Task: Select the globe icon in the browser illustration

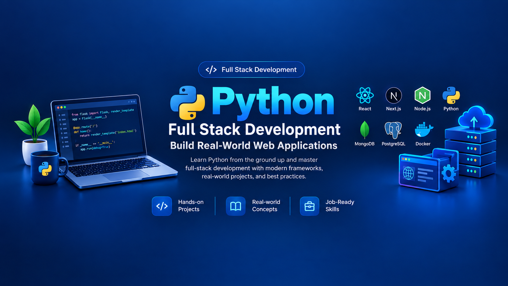Action: point(408,173)
